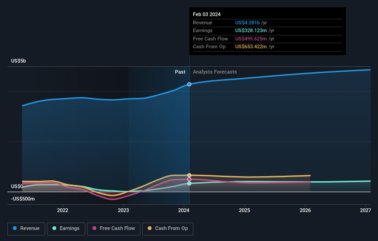Click the US$328.123m earnings value in tooltip

251,30
